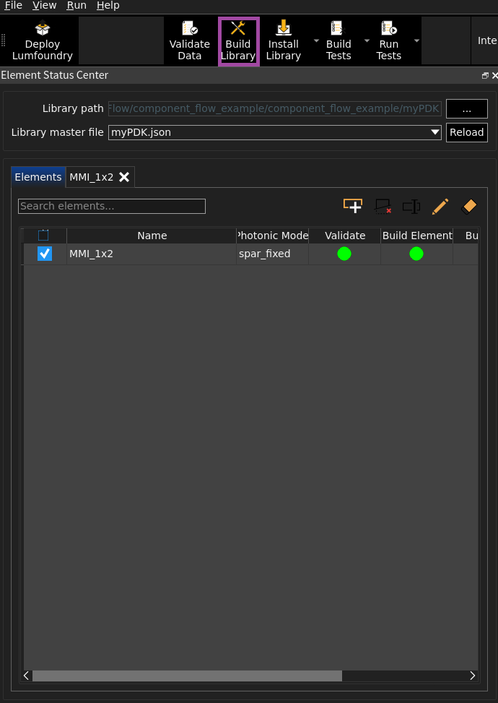Viewport: 498px width, 703px height.
Task: Click the Build Library tool
Action: coord(238,41)
